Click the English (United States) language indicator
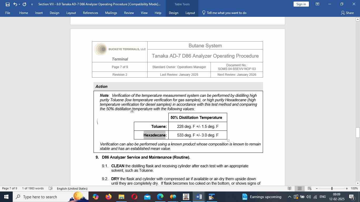Viewport: 360px width, 202px height. coord(72,189)
